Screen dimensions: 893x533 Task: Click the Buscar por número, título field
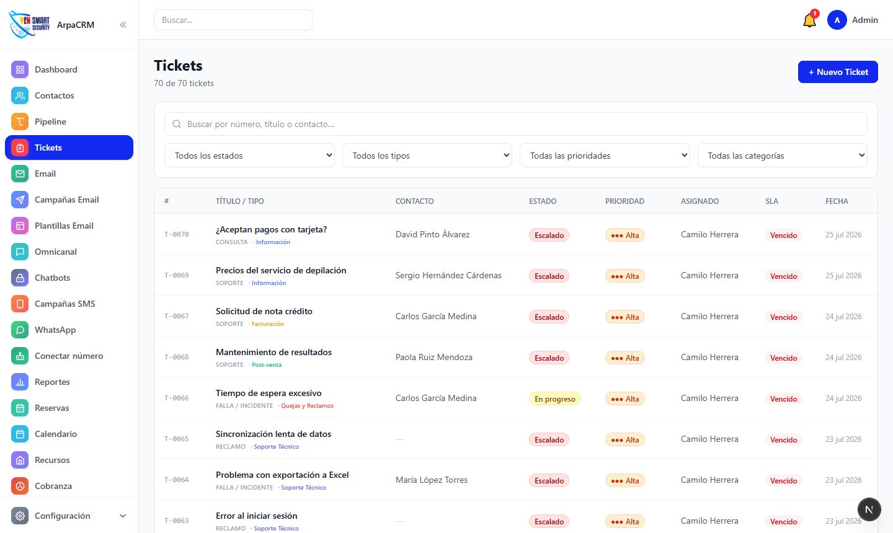516,124
